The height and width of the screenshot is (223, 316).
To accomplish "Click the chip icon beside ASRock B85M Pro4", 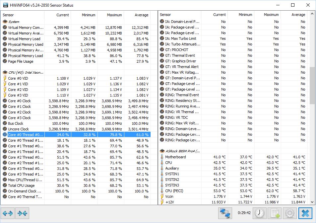I will point(162,151).
